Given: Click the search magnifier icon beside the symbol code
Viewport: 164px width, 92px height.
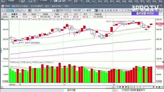Looking at the screenshot, I should click(x=19, y=10).
